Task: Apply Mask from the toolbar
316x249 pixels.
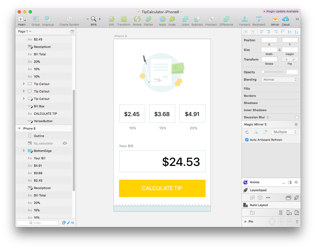Action: coord(163,19)
